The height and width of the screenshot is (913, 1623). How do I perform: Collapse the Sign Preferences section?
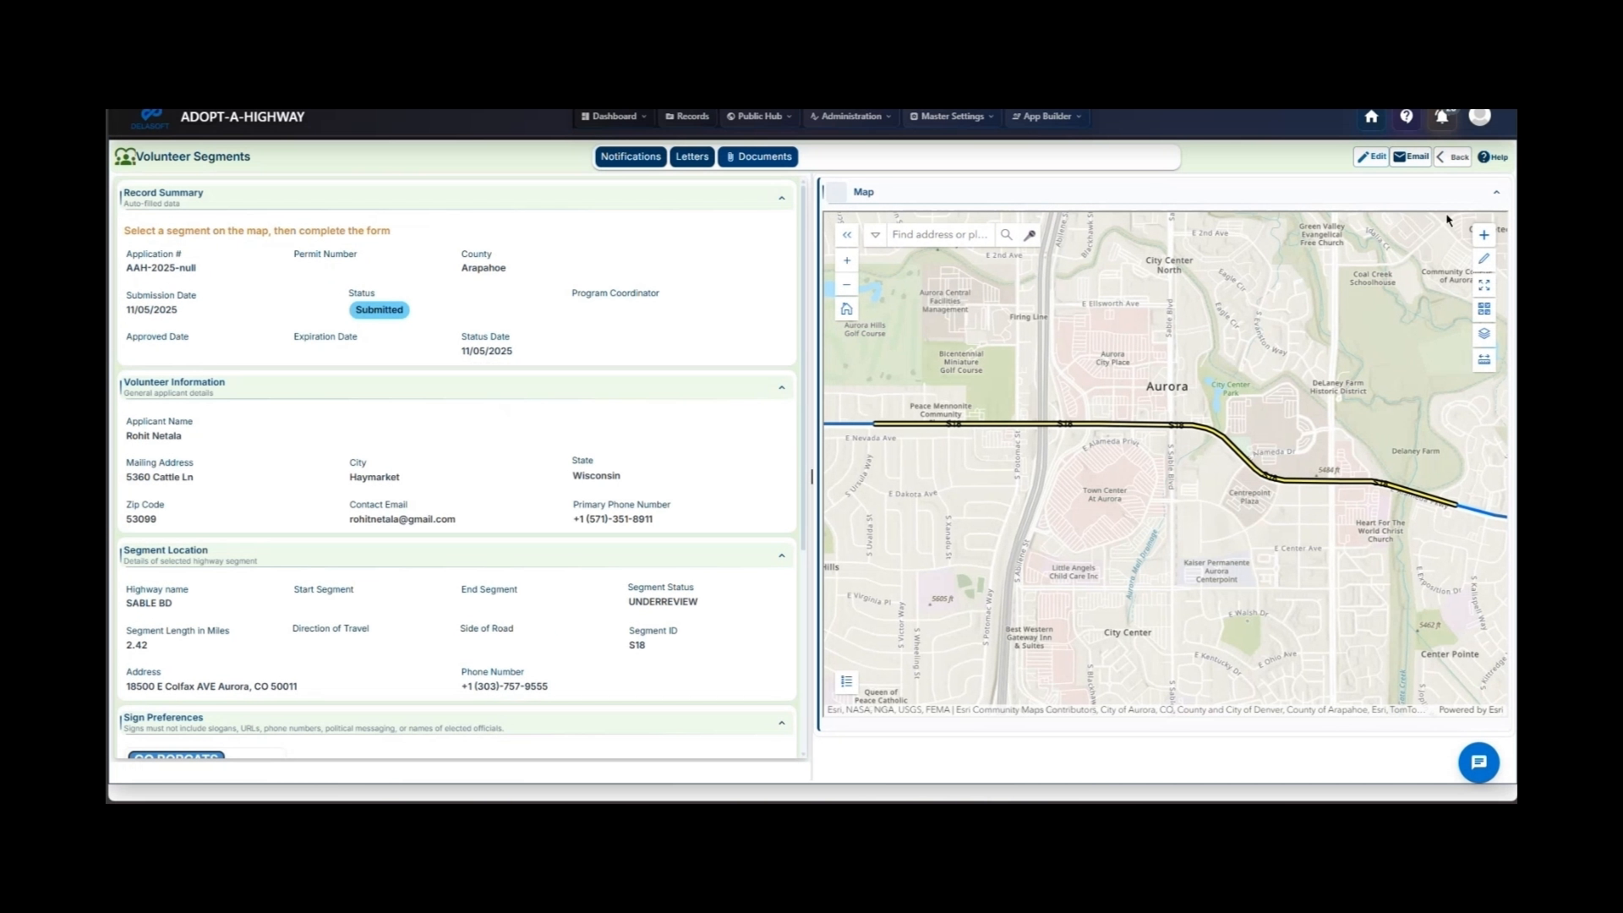click(x=781, y=722)
